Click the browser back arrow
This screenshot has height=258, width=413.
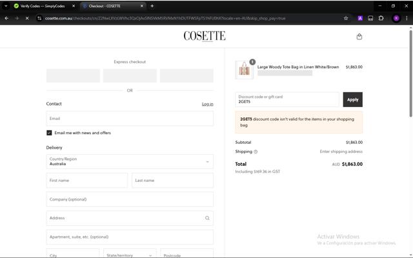(x=6, y=18)
